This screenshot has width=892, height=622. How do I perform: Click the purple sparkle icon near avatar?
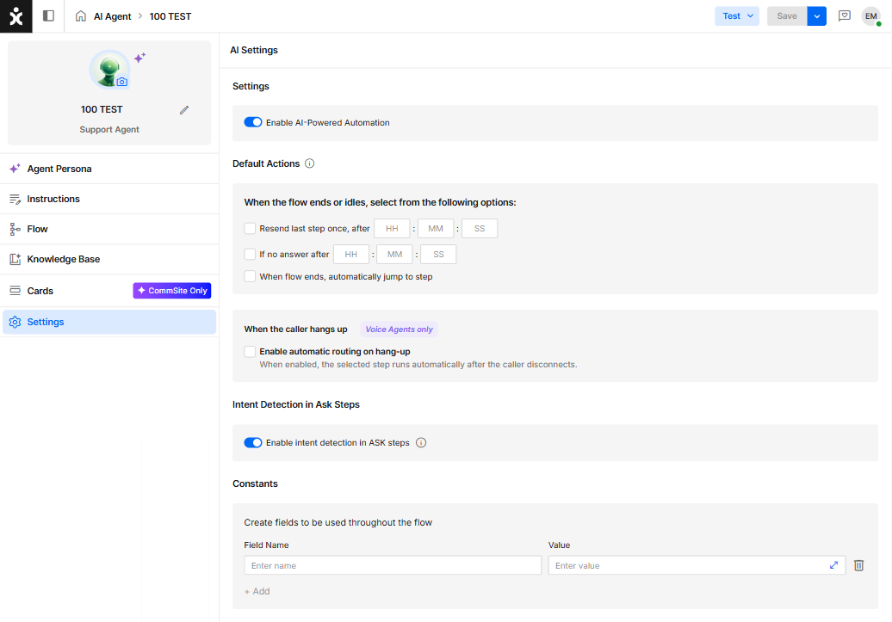point(140,58)
